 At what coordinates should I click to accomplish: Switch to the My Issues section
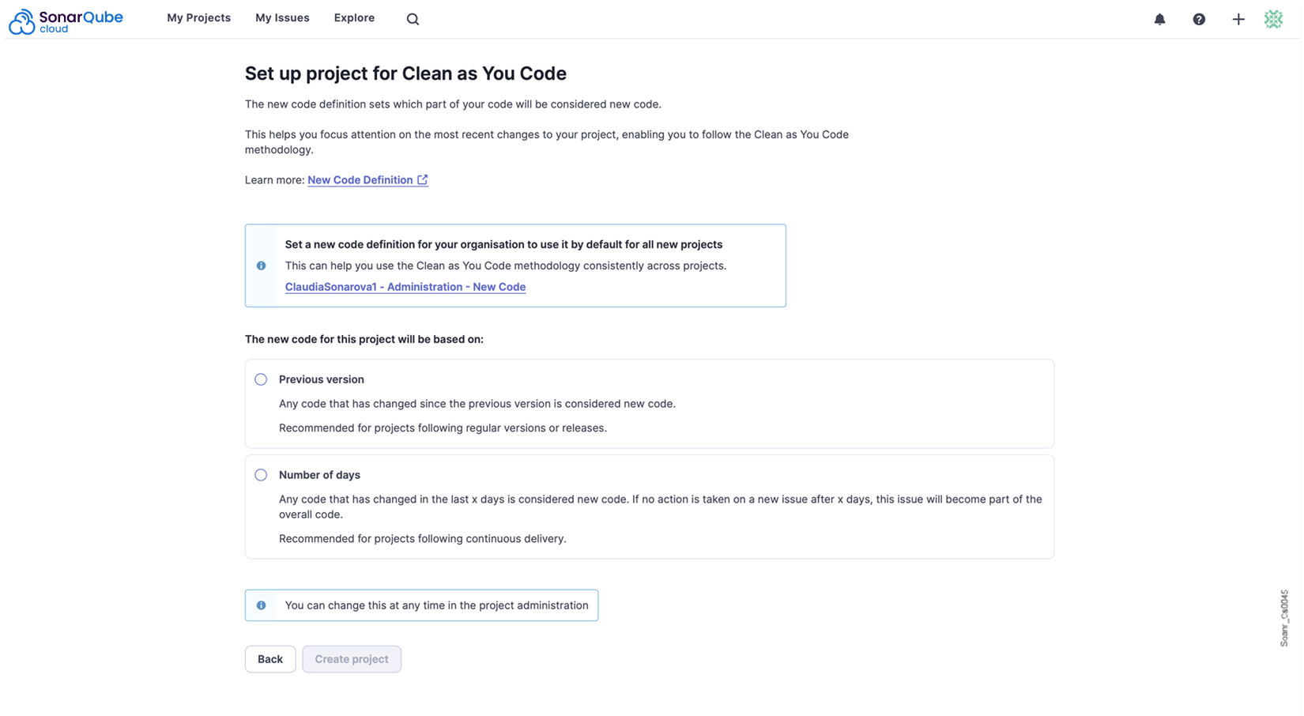coord(282,17)
